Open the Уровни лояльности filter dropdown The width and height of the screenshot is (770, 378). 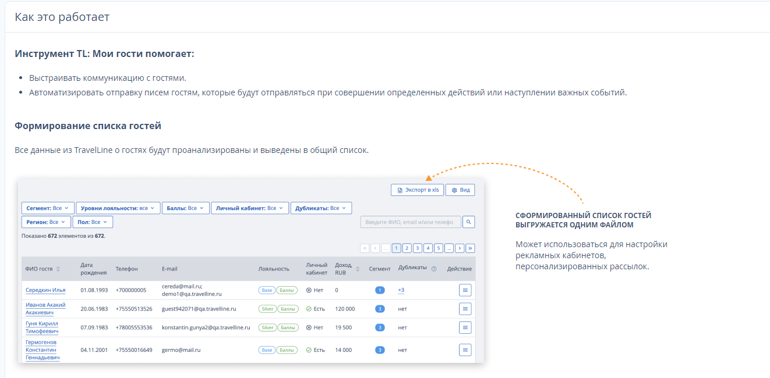118,208
